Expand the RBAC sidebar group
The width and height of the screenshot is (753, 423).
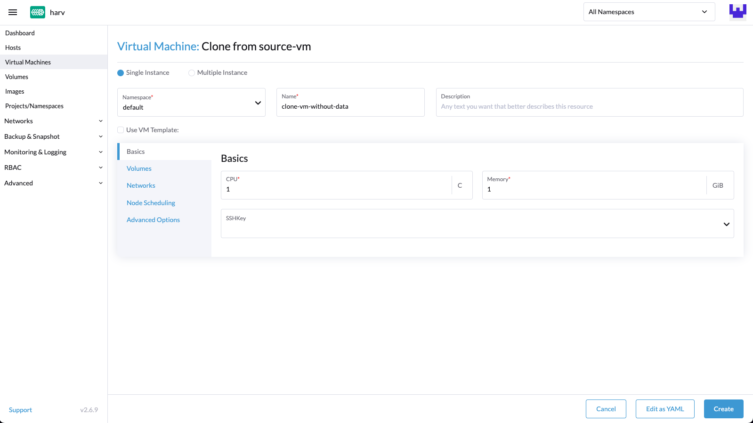pos(53,168)
